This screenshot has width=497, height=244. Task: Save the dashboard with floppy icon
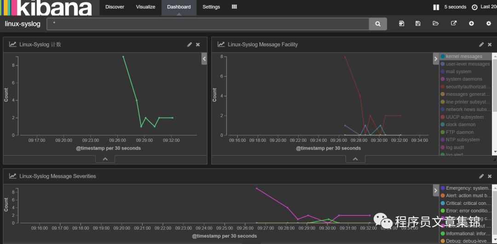coord(418,23)
